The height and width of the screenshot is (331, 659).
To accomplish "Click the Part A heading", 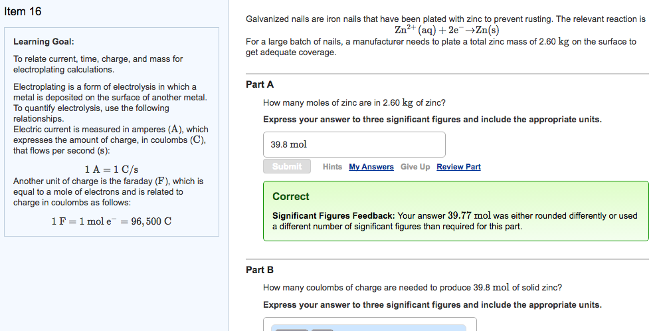I will (x=260, y=84).
